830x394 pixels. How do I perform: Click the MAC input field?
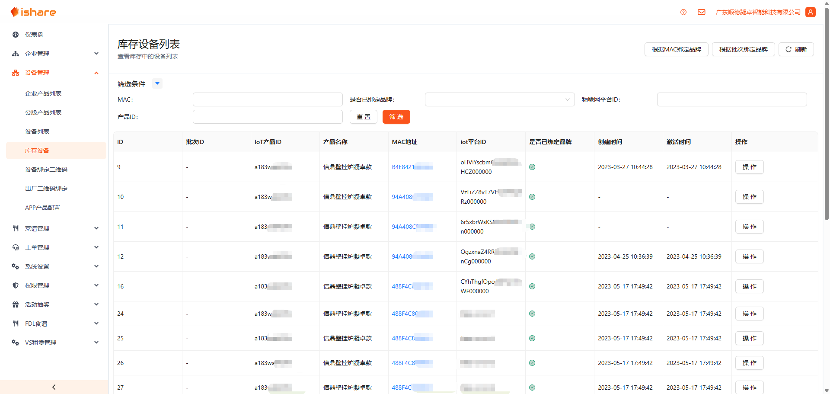[268, 99]
